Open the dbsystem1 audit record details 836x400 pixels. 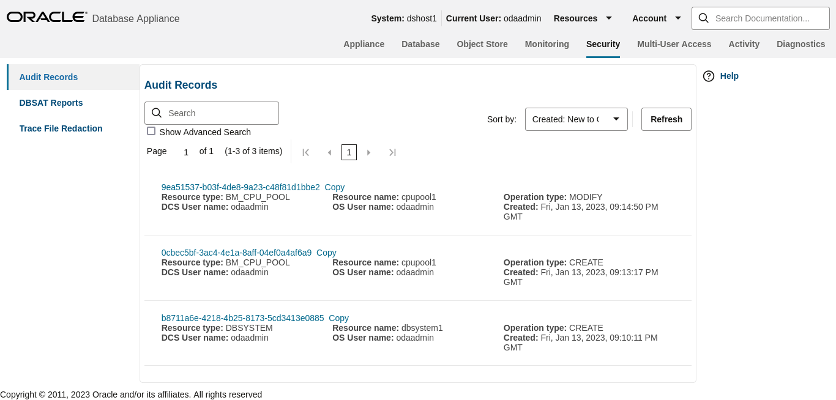pyautogui.click(x=242, y=317)
